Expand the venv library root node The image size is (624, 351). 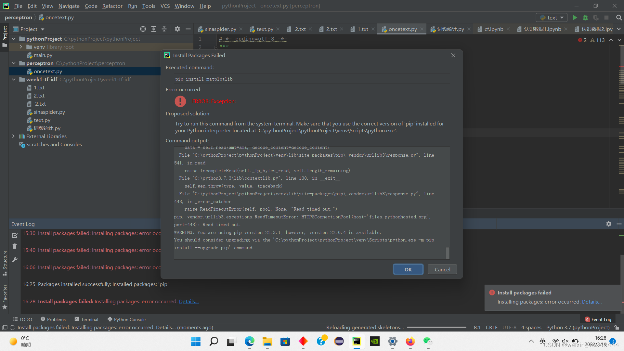[20, 47]
